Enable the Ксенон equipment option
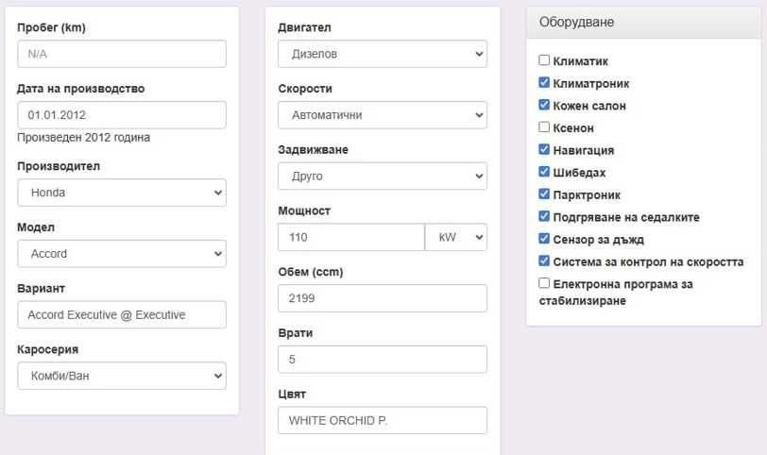This screenshot has height=455, width=767. pyautogui.click(x=544, y=127)
